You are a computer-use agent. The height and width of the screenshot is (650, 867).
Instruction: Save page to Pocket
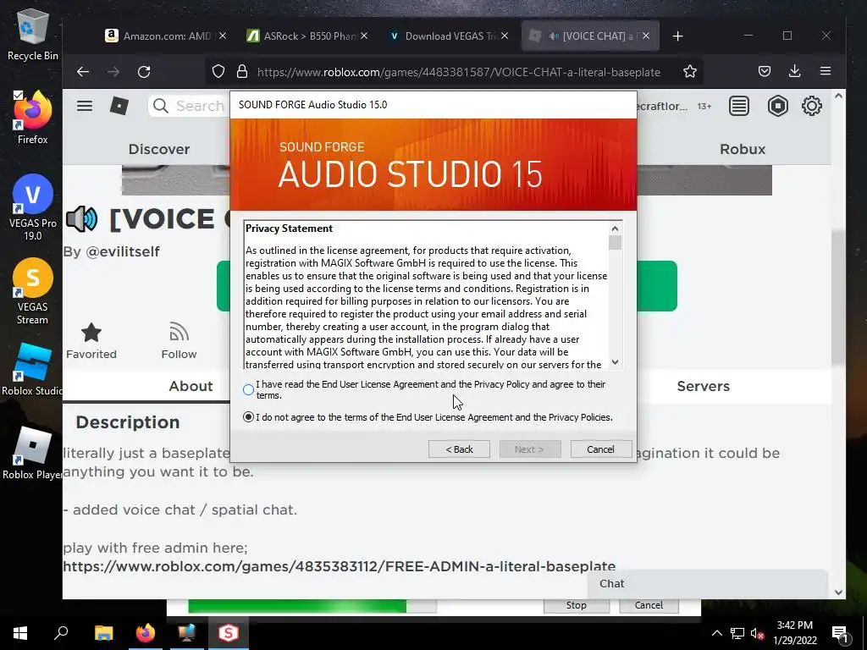(765, 71)
